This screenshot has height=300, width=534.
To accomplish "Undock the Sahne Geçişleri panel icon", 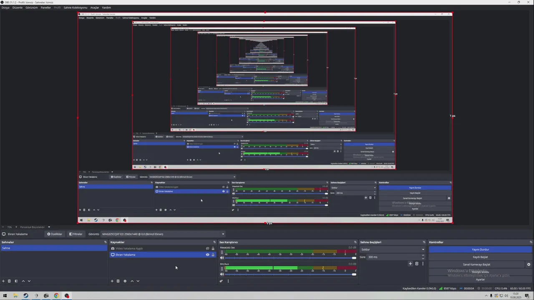I will [x=424, y=242].
